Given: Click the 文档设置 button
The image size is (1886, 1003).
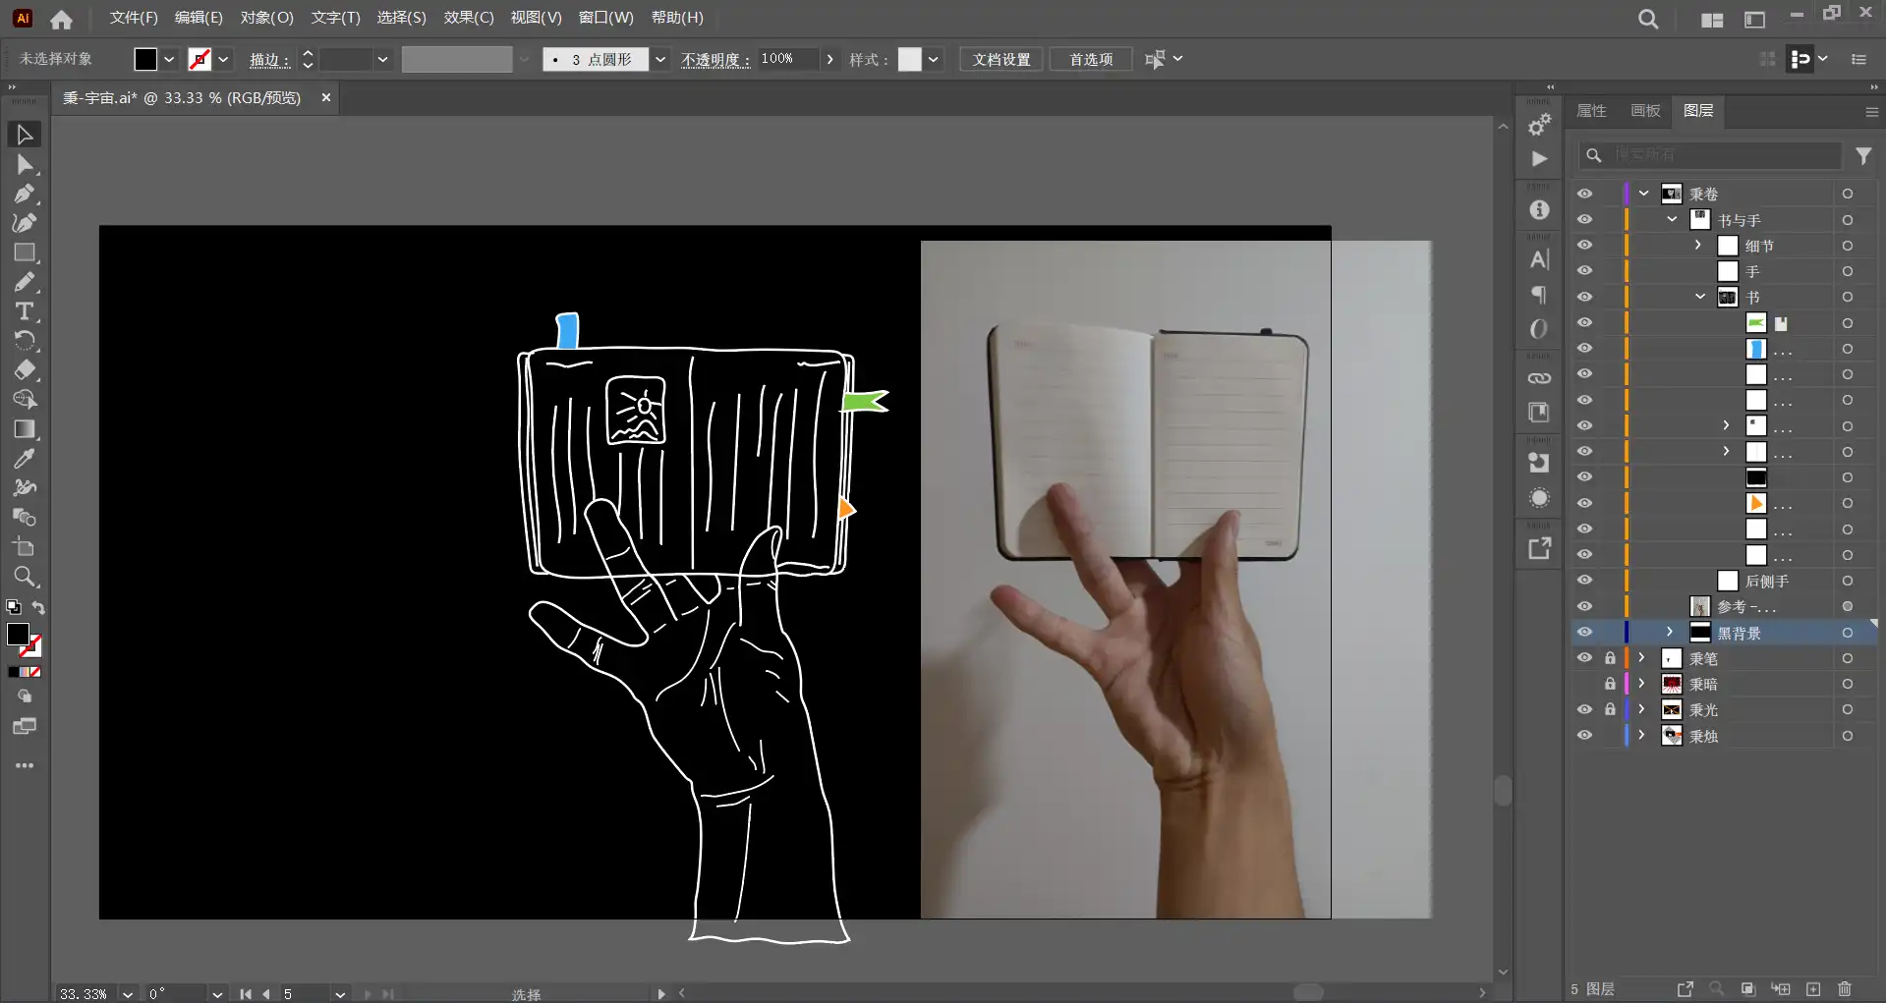Looking at the screenshot, I should (x=1000, y=60).
